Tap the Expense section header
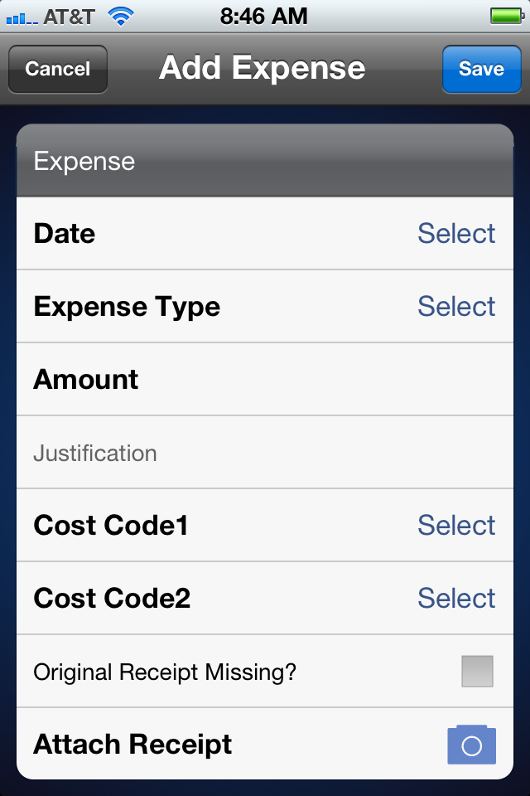 (x=265, y=160)
